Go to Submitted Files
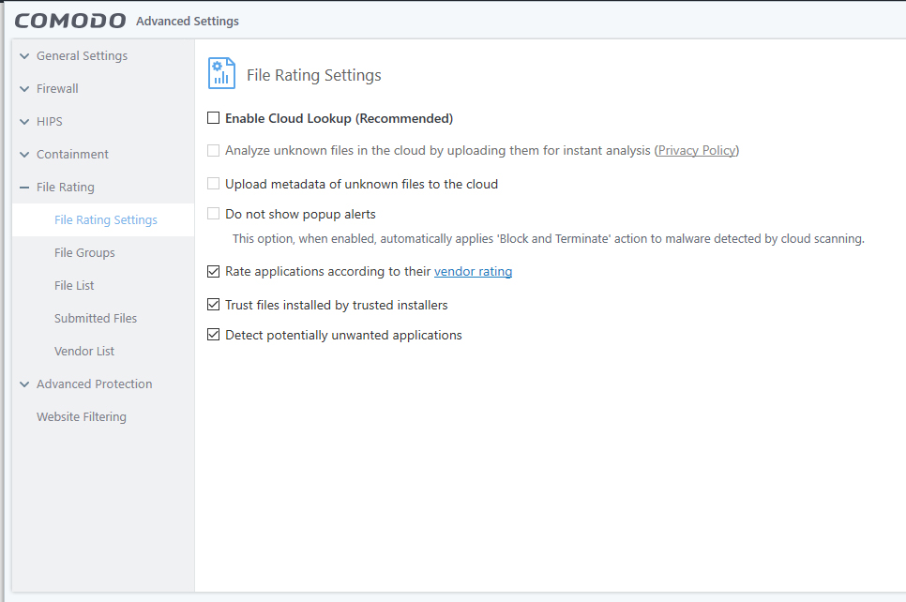 point(96,318)
